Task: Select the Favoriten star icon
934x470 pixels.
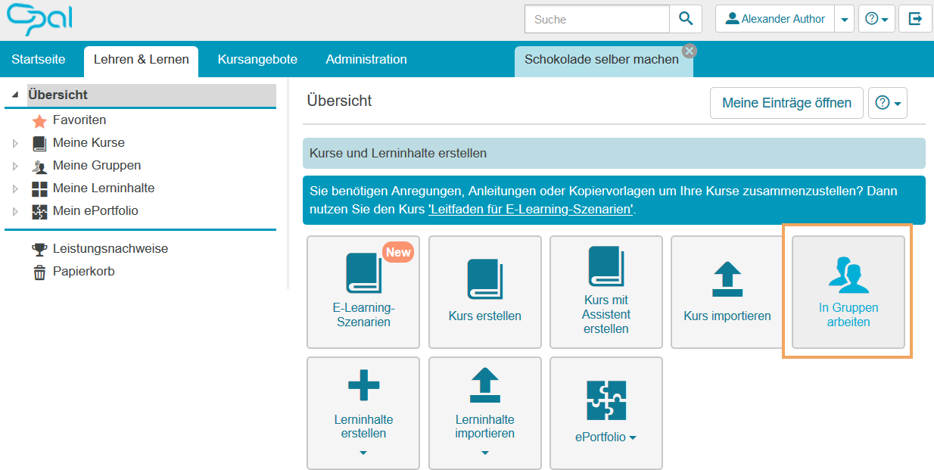Action: [x=42, y=120]
